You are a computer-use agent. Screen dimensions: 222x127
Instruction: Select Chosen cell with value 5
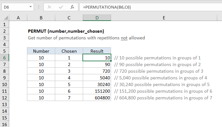[69, 84]
